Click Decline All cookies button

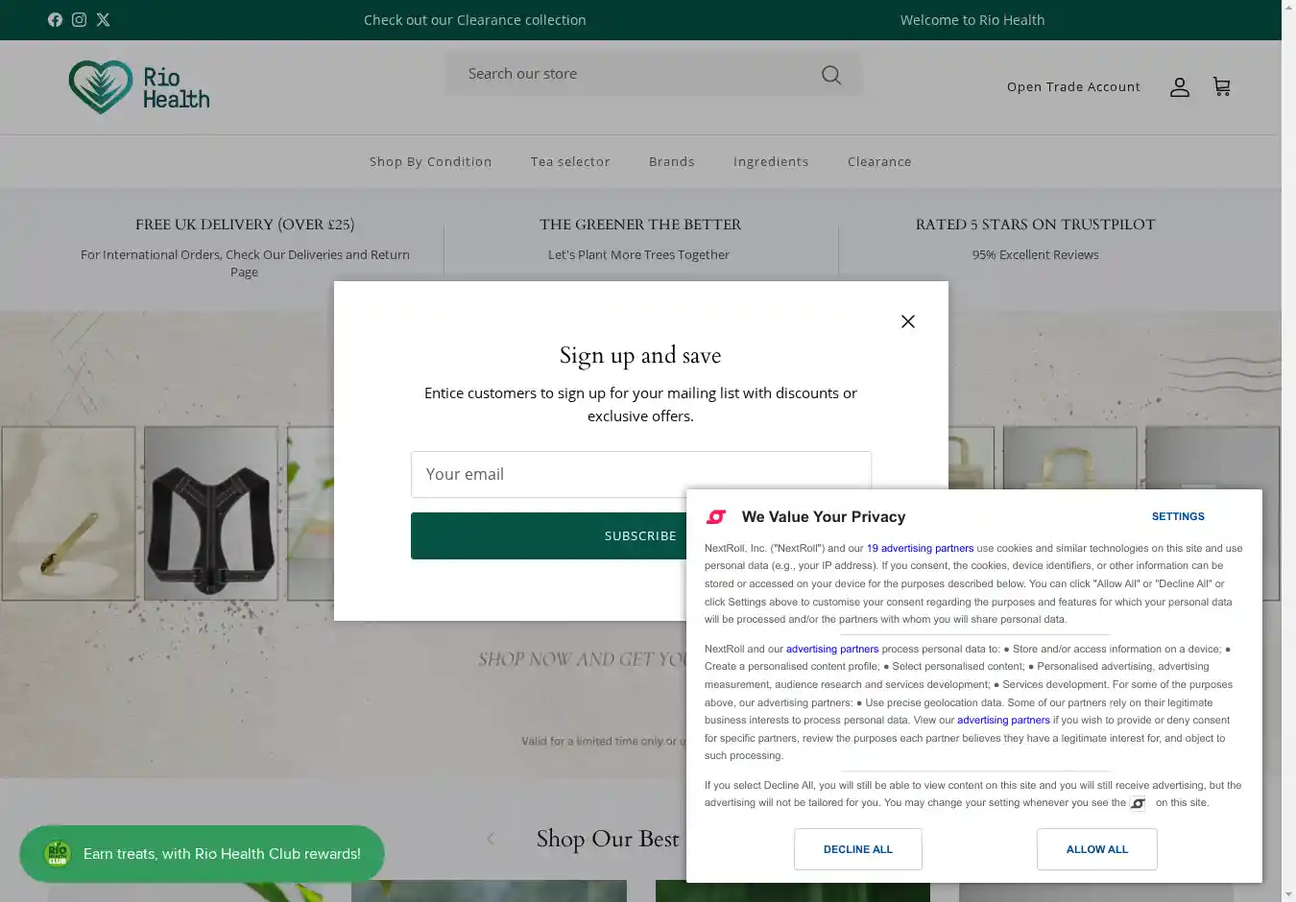pos(857,849)
